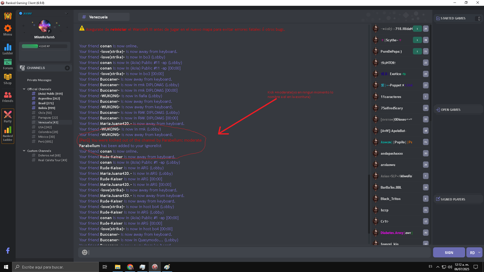Join the Brasil [271] channel
Image resolution: width=484 pixels, height=272 pixels.
click(x=46, y=103)
